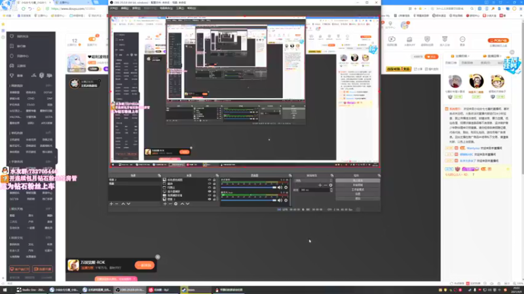Remove the selected scene with minus icon

tap(117, 204)
